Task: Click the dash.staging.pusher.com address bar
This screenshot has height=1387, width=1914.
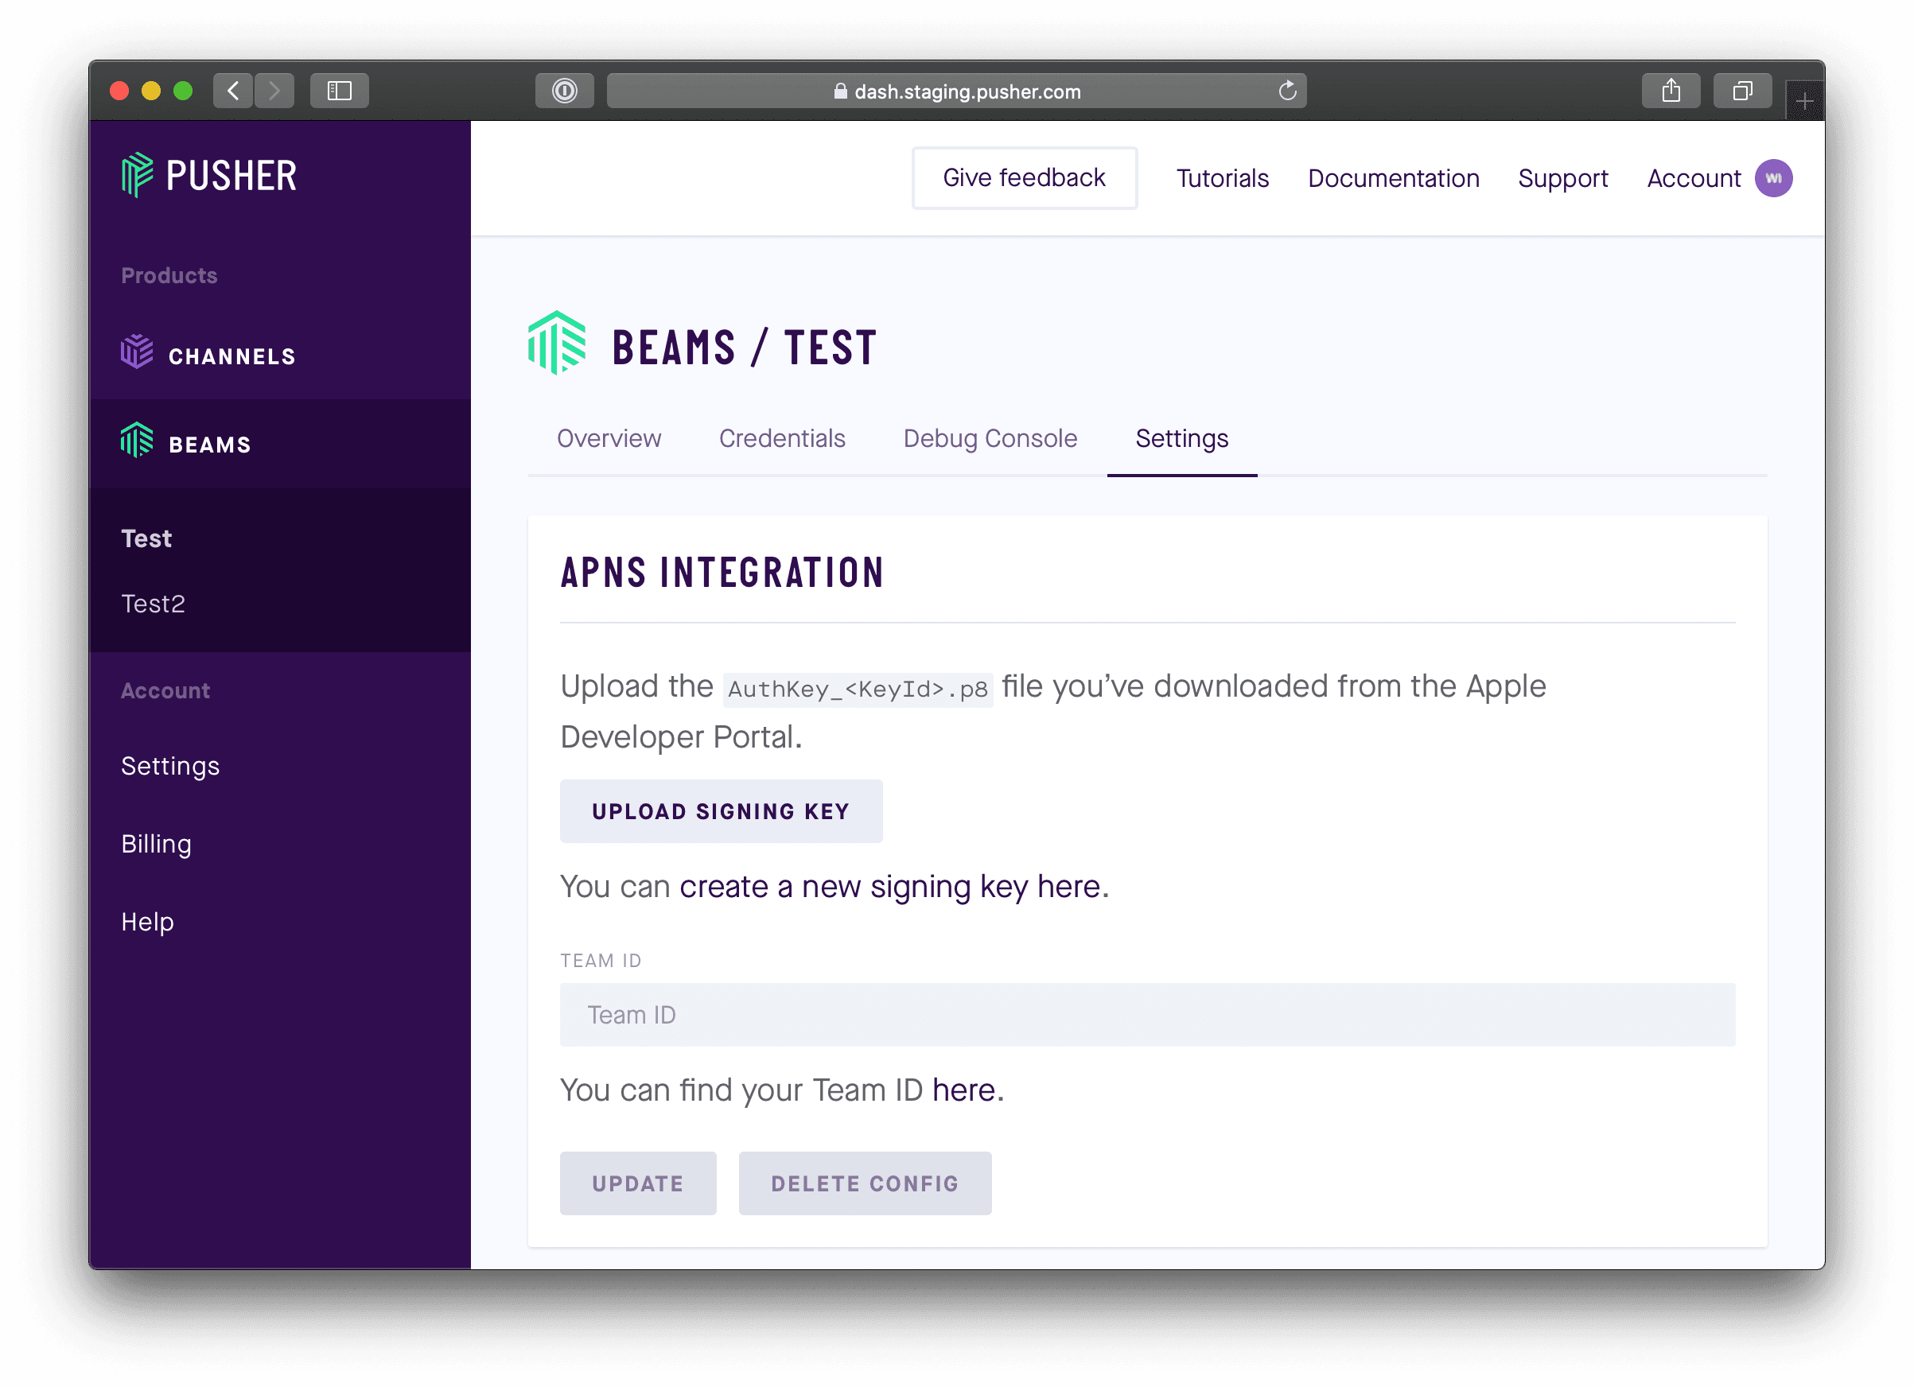Action: (956, 91)
